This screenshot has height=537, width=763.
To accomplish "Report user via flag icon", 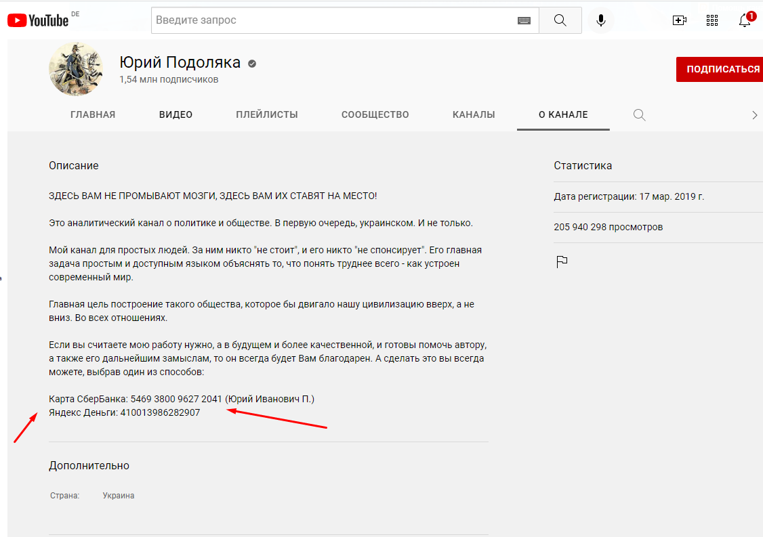I will pos(562,261).
